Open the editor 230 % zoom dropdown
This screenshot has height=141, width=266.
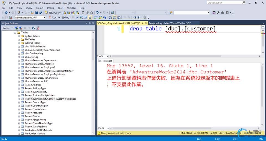107,56
